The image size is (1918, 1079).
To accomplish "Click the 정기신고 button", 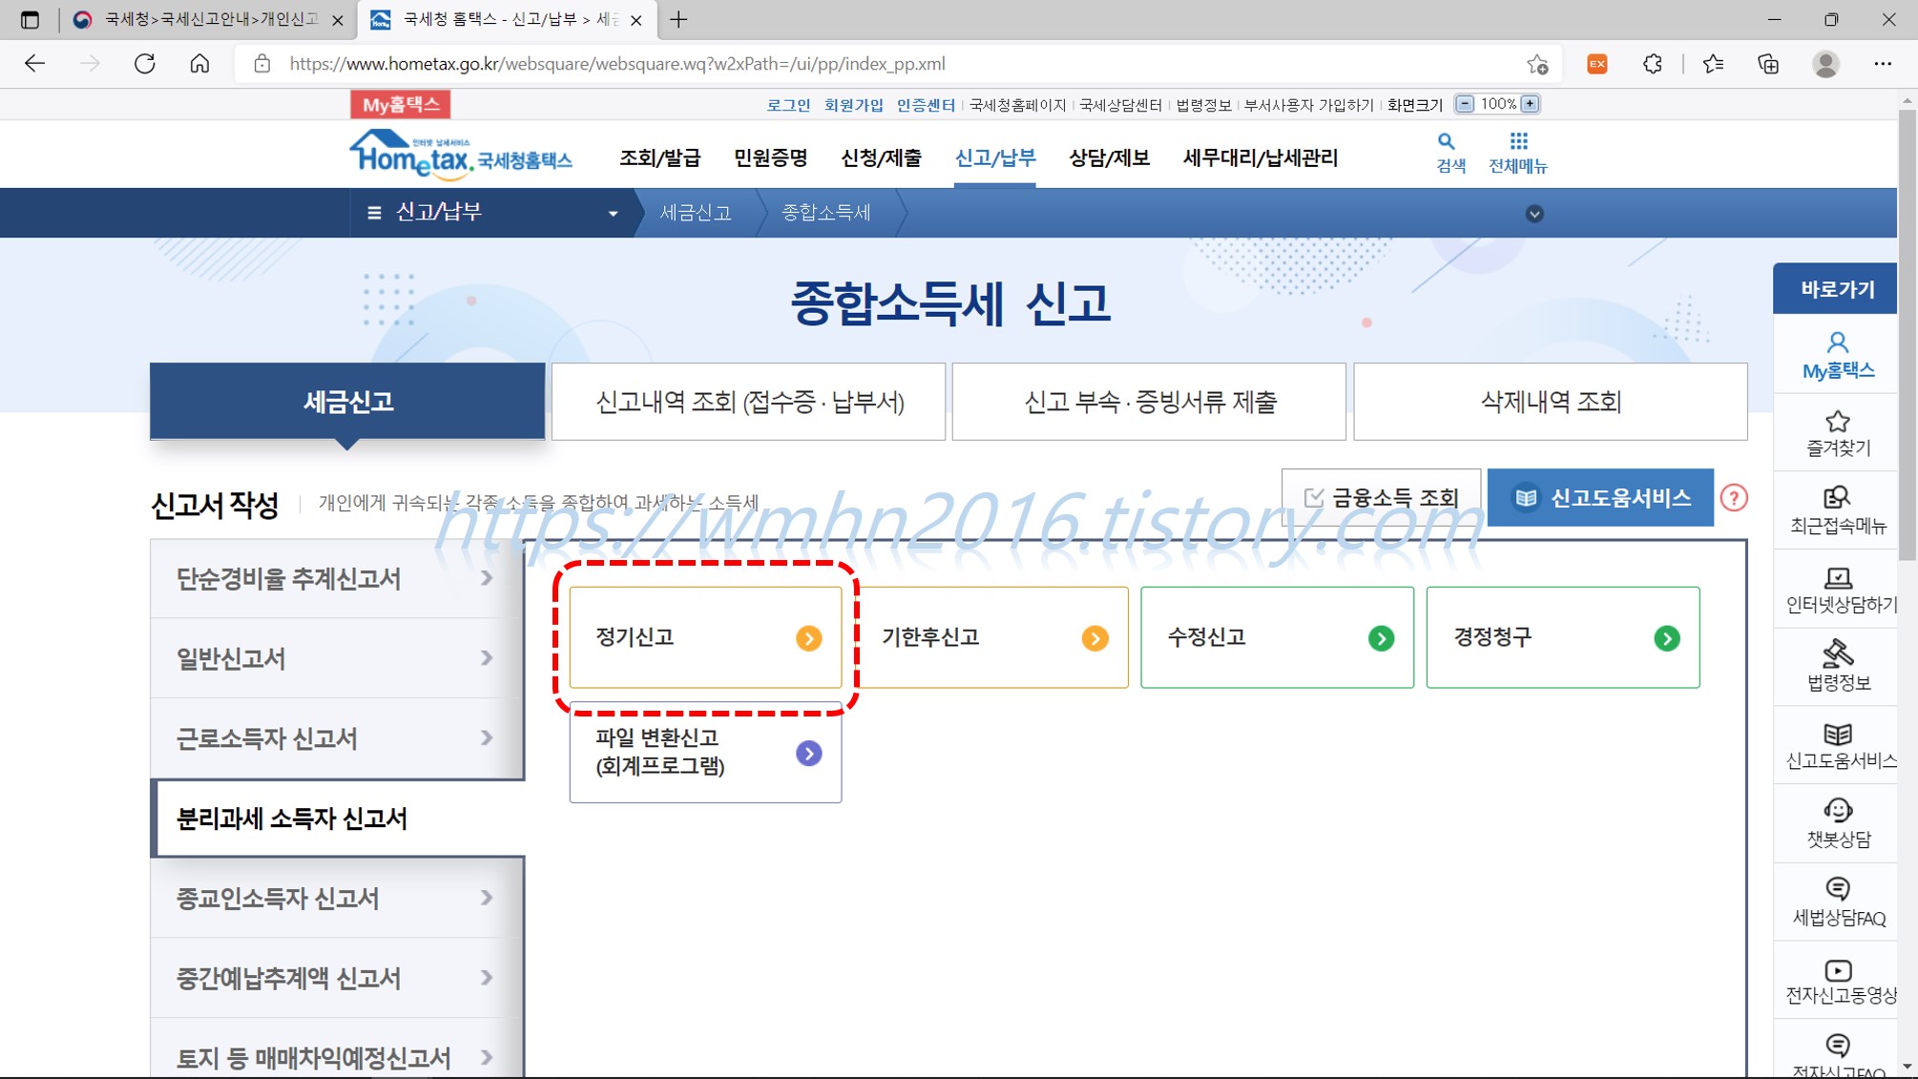I will tap(706, 637).
